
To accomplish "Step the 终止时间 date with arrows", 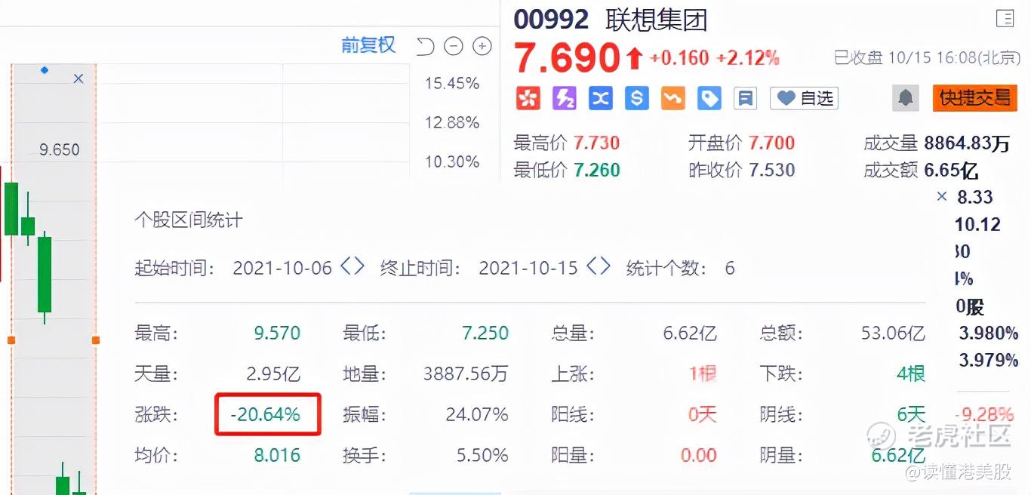I will [x=598, y=266].
